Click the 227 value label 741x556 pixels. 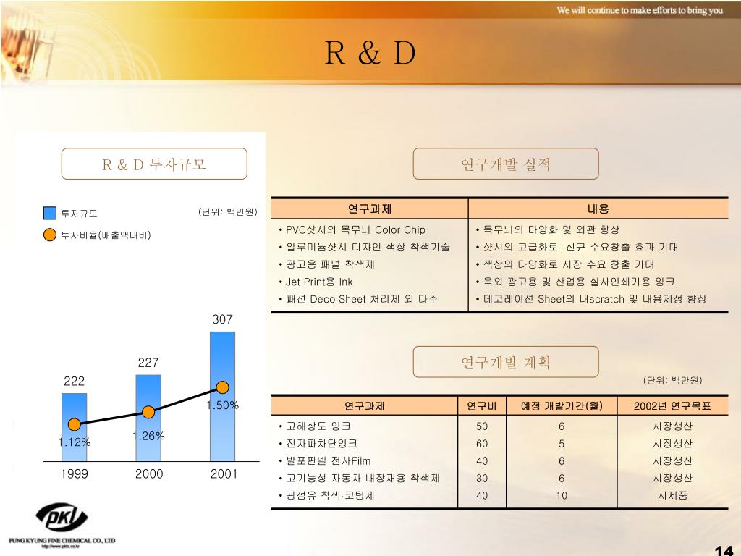(148, 363)
